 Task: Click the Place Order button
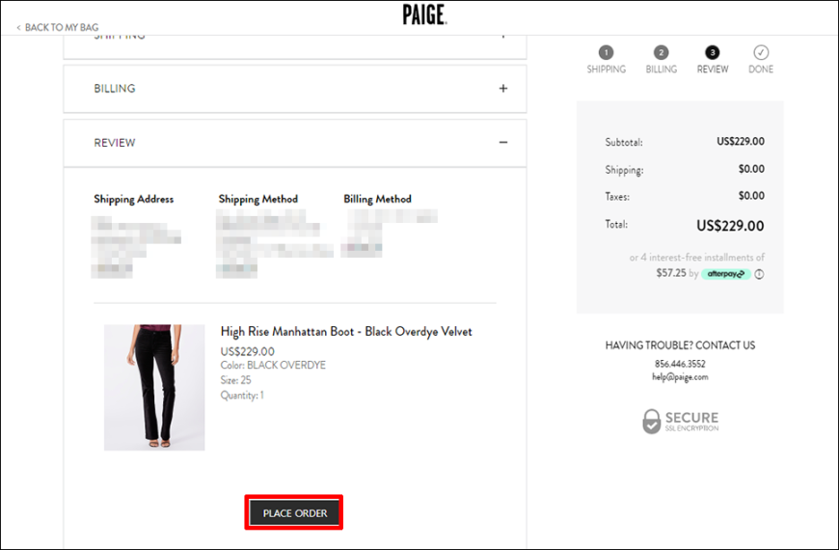(294, 513)
